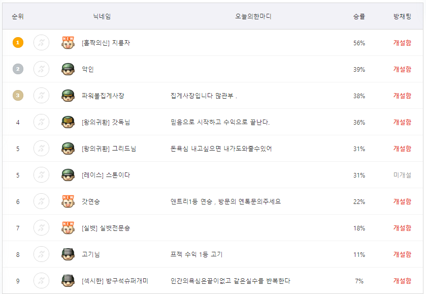Click 고기님's striped-helmet avatar
426x294 pixels.
pos(68,254)
